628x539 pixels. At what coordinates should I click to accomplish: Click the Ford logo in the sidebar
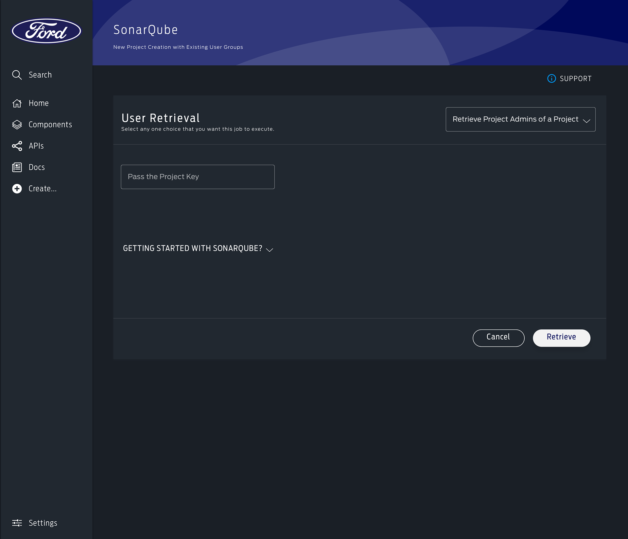tap(46, 31)
